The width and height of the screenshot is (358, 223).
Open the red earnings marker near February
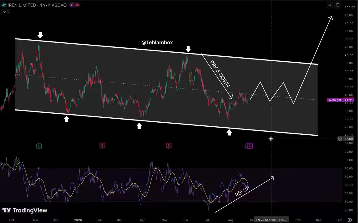(102, 146)
